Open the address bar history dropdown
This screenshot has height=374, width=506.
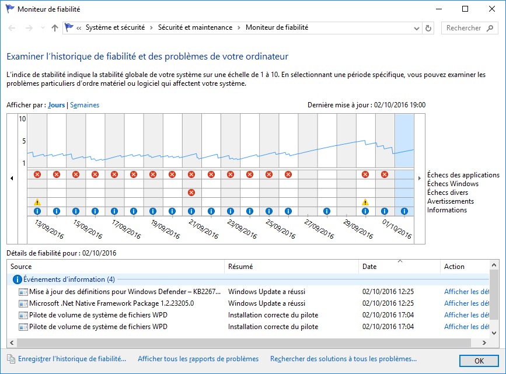416,28
